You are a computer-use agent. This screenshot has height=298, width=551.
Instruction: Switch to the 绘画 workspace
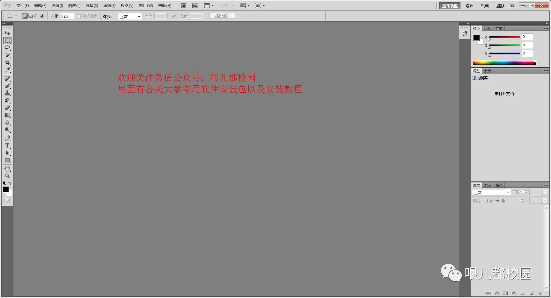[x=485, y=6]
